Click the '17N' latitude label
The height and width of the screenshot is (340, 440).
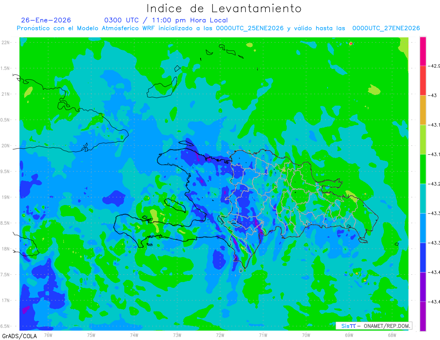(x=6, y=300)
